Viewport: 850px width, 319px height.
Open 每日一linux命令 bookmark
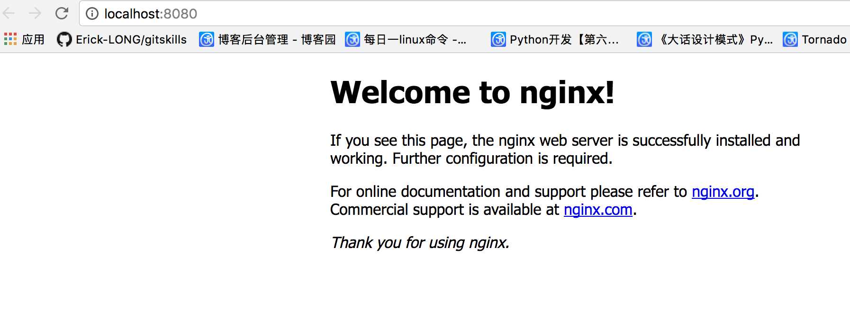click(x=415, y=39)
